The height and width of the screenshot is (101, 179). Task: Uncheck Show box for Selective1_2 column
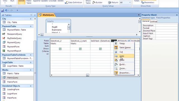coord(60,49)
